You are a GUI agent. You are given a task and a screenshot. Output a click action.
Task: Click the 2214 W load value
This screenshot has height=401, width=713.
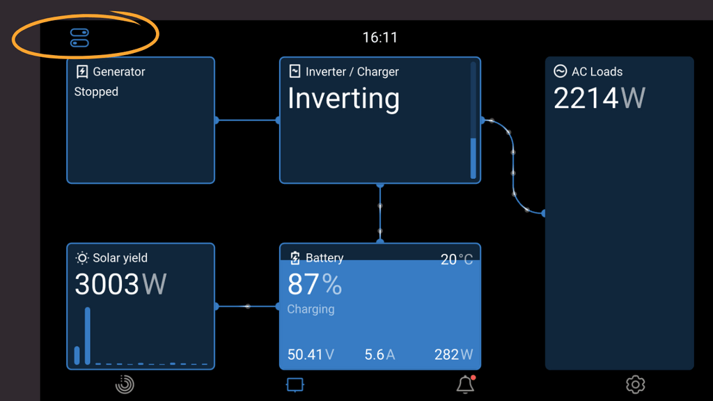click(600, 97)
